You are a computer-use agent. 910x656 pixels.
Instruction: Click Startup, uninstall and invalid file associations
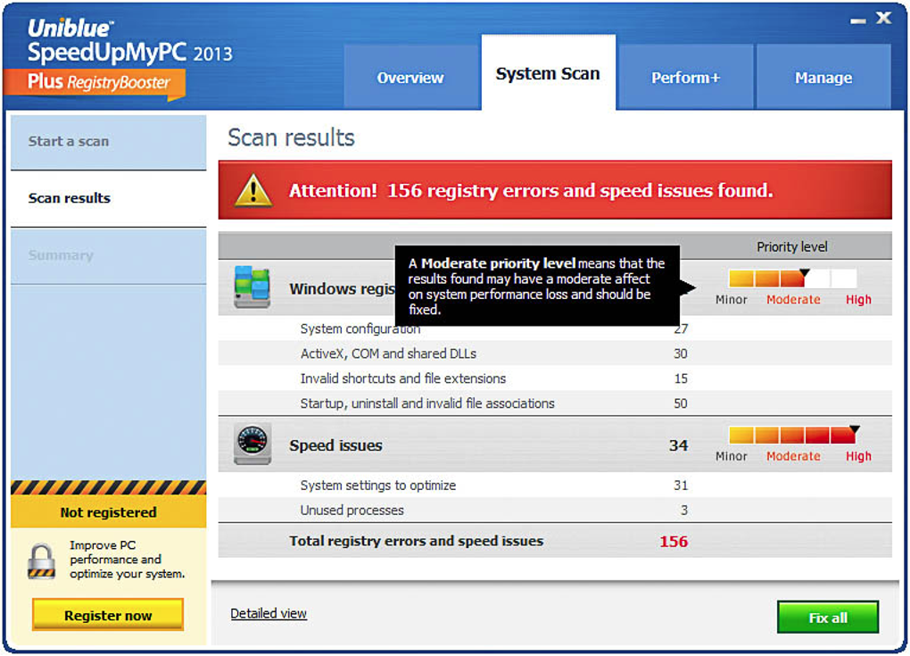click(555, 403)
